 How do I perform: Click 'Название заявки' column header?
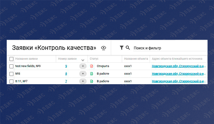(27, 59)
